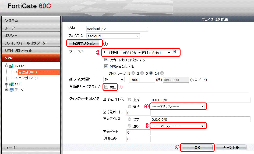Click the 名前 input field

(117, 28)
